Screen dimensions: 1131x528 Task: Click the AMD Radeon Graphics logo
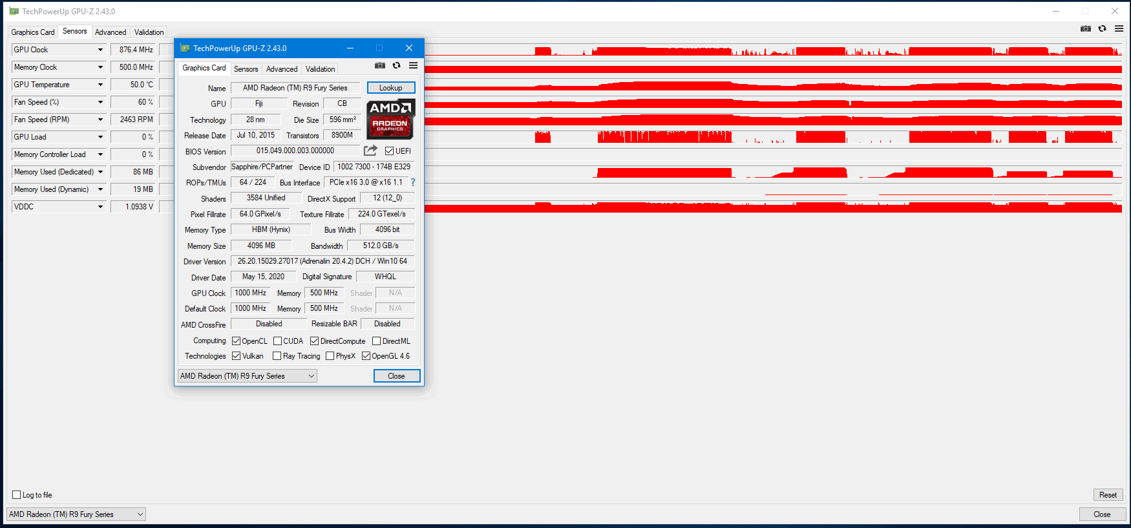pos(390,120)
